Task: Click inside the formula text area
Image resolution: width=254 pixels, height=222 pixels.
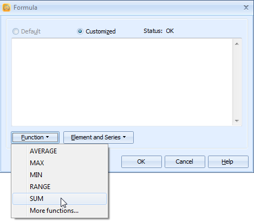Action: [x=122, y=82]
